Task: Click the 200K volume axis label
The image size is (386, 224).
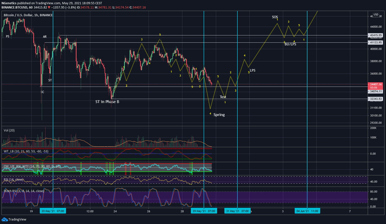Action: coord(373,128)
